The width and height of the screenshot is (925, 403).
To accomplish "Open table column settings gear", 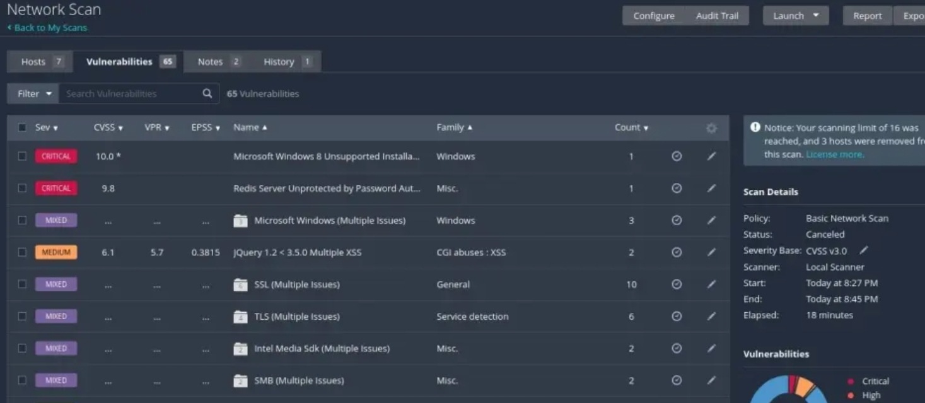I will click(711, 128).
